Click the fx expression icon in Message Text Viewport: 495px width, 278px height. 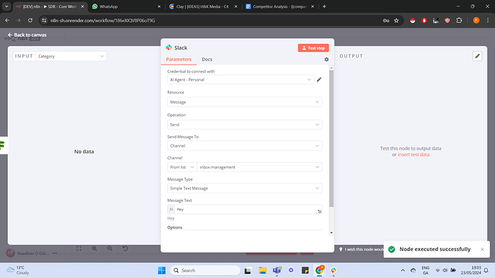pyautogui.click(x=171, y=209)
